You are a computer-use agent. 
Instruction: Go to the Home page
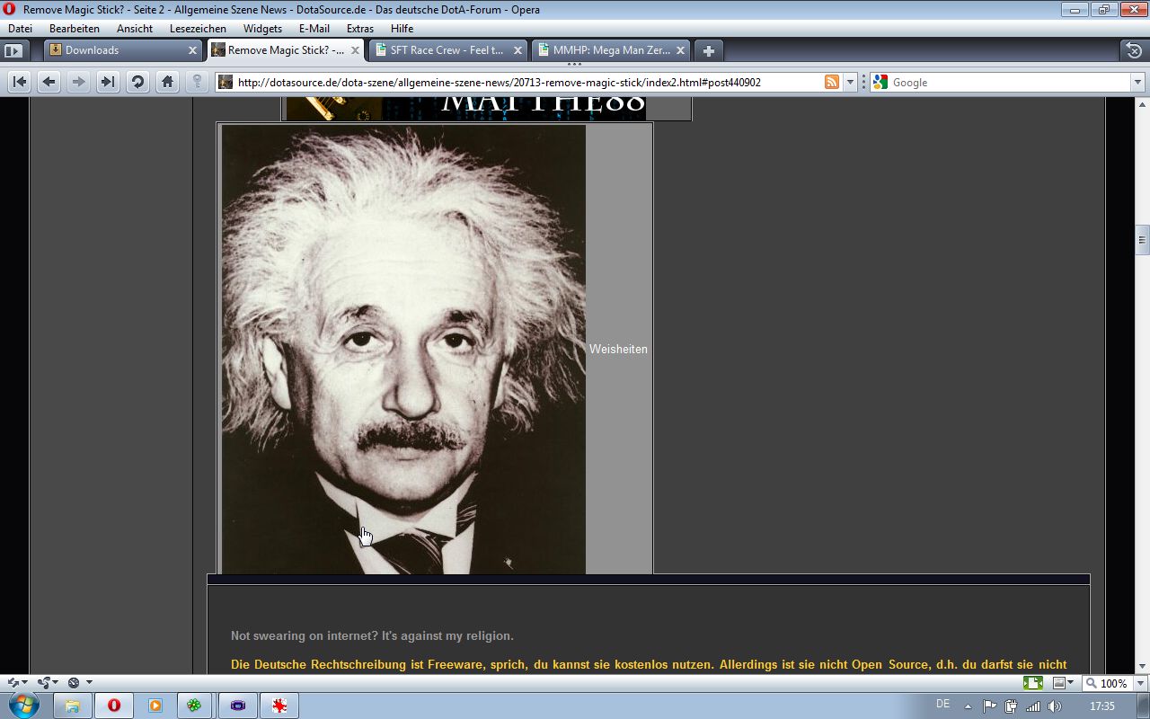click(167, 82)
